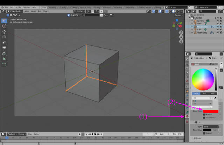The image size is (224, 145).
Task: Hide the Camera object in viewport
Action: click(x=218, y=21)
